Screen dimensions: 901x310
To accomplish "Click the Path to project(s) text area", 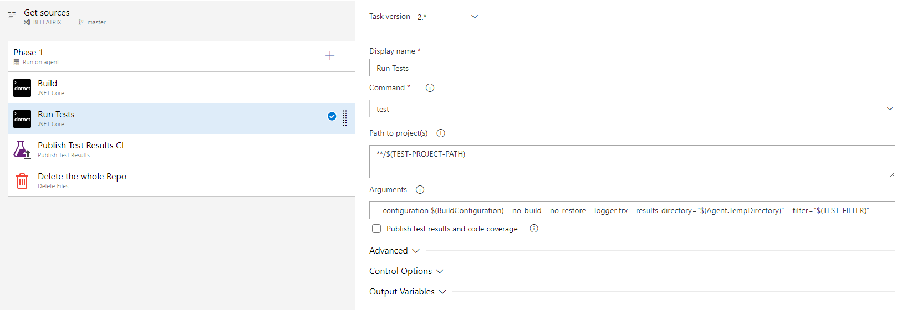I will pyautogui.click(x=632, y=162).
